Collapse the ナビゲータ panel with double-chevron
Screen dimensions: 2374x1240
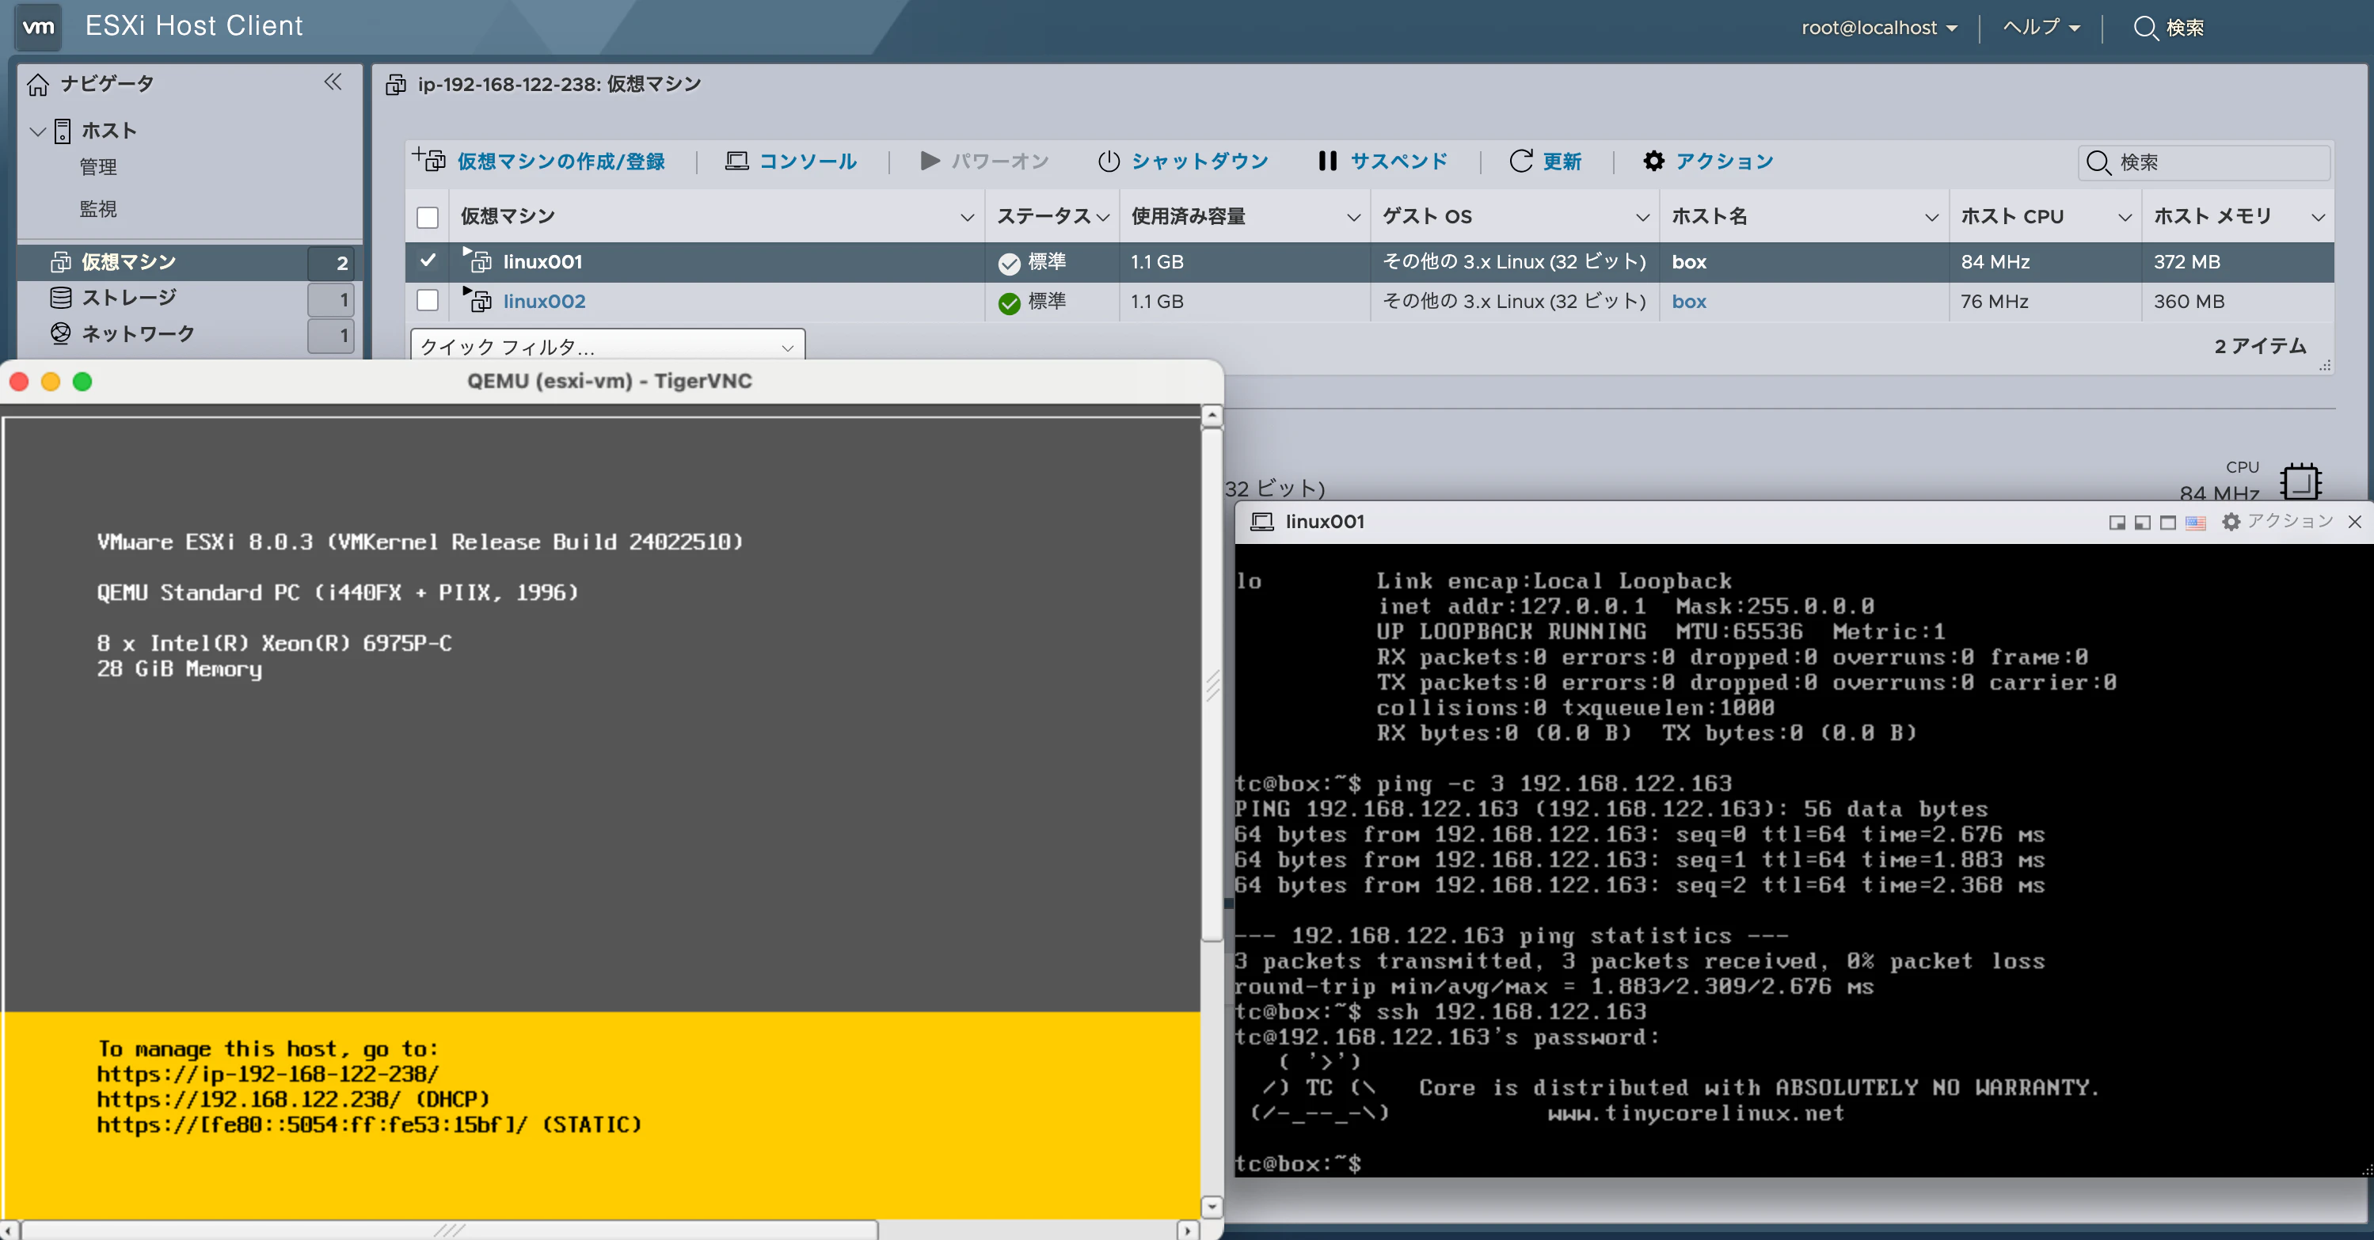[x=333, y=83]
